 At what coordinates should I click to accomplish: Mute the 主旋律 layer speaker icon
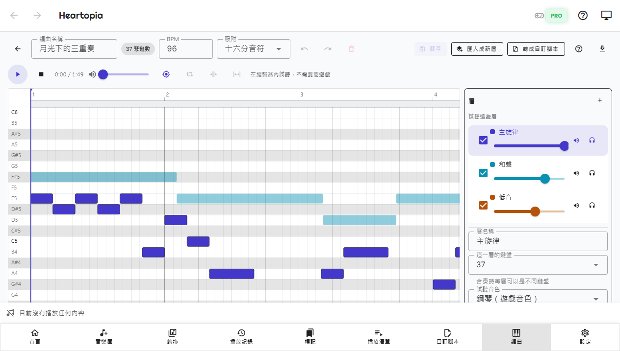[576, 140]
